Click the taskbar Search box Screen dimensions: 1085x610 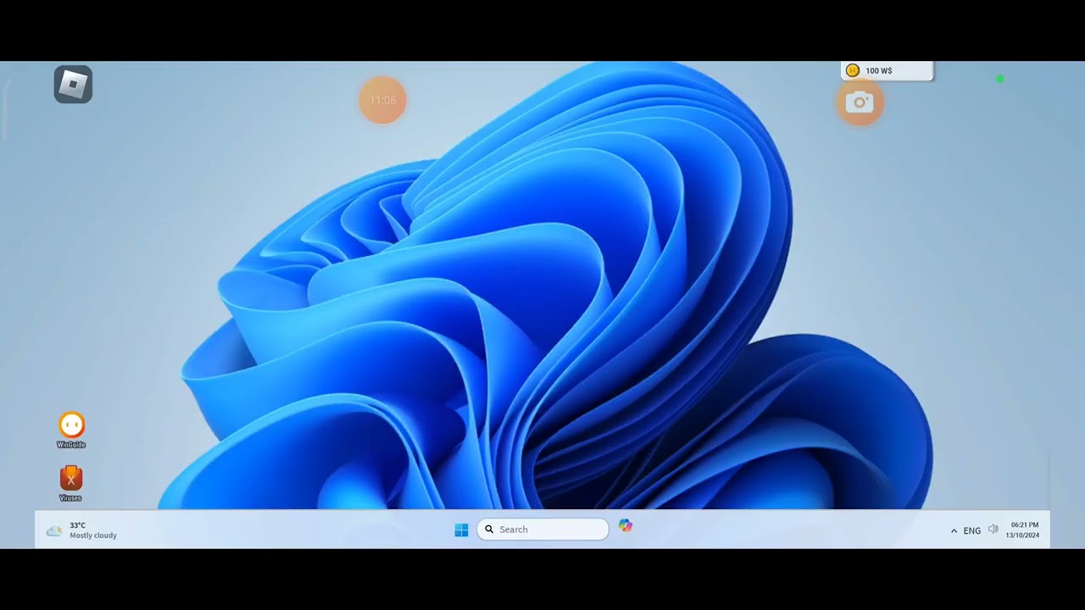542,530
